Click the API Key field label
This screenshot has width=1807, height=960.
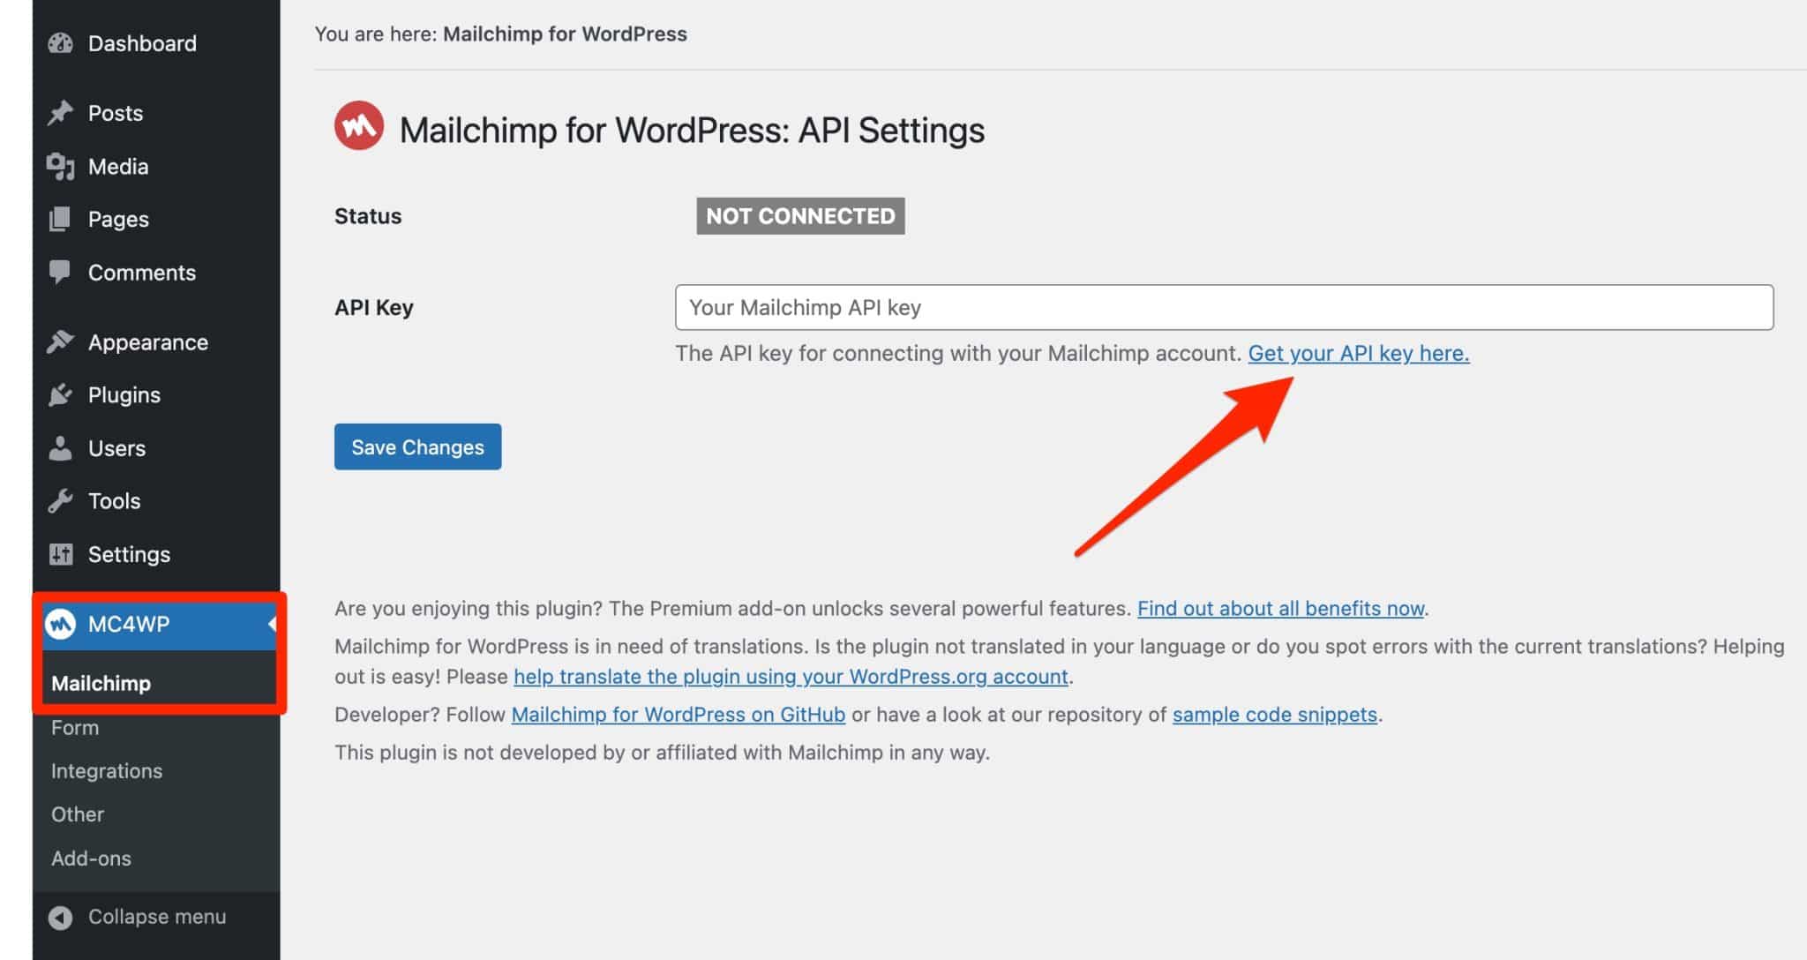[x=374, y=307]
